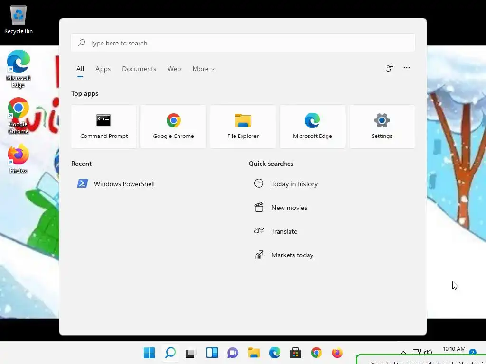Viewport: 486px width, 364px height.
Task: Open the Windows Start button
Action: tap(149, 353)
